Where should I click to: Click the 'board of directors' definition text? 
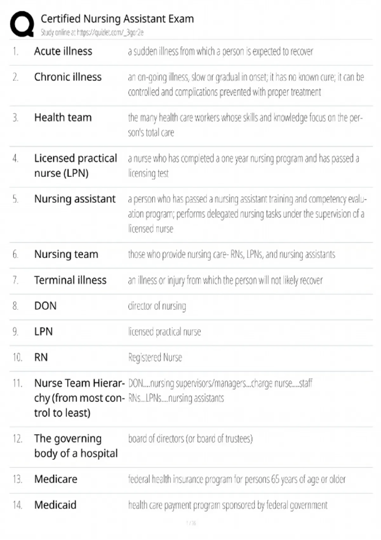tap(190, 439)
